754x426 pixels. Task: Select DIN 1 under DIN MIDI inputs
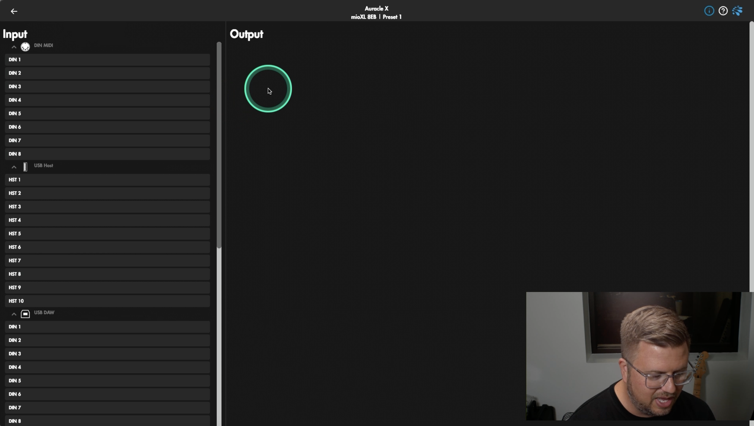tap(107, 60)
